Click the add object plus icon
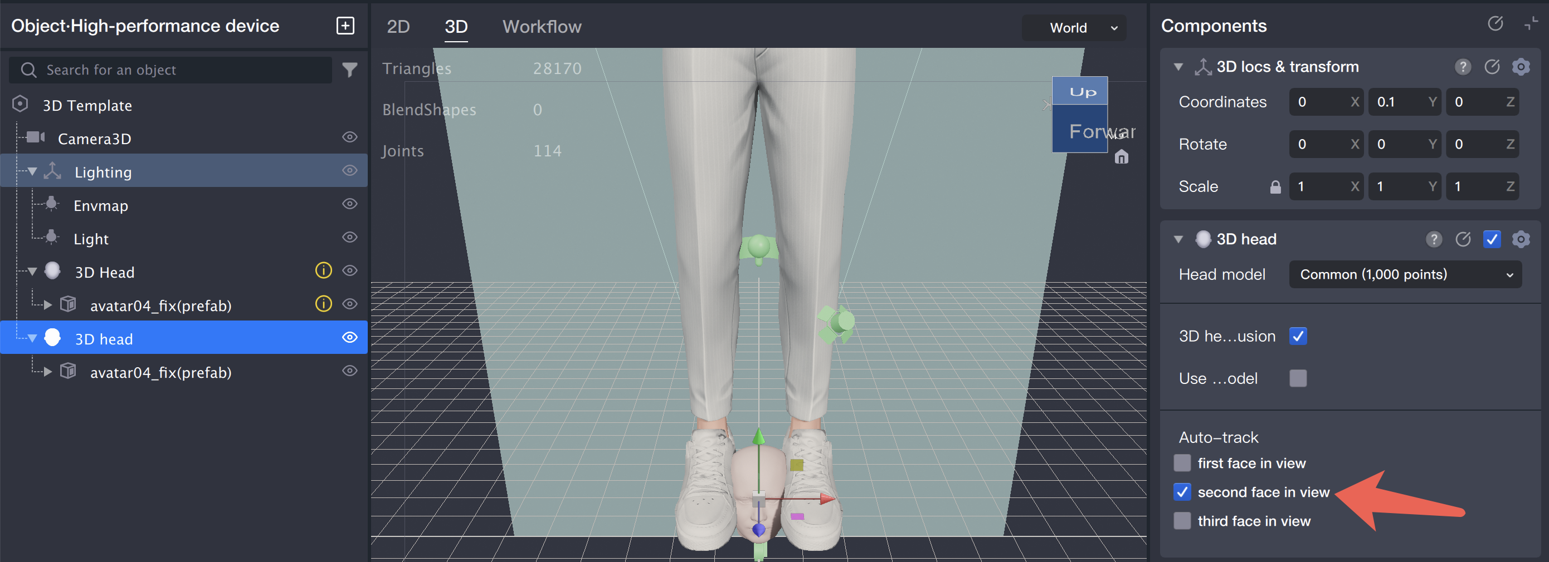 [344, 26]
